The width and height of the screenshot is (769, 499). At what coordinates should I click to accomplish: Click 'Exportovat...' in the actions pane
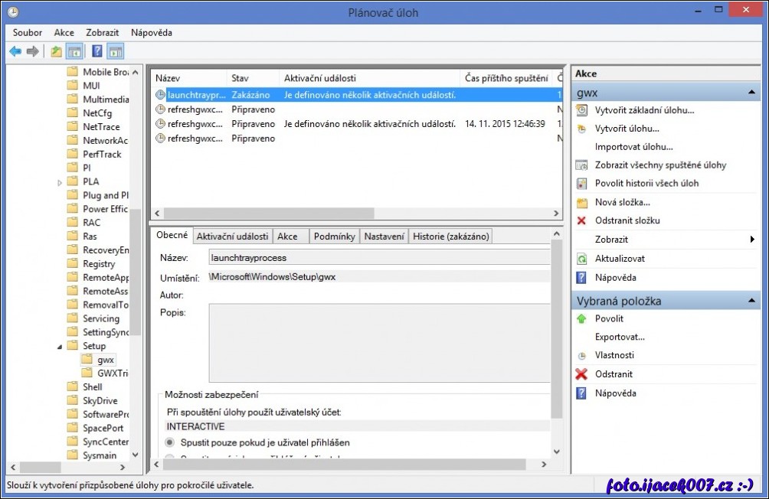click(620, 337)
